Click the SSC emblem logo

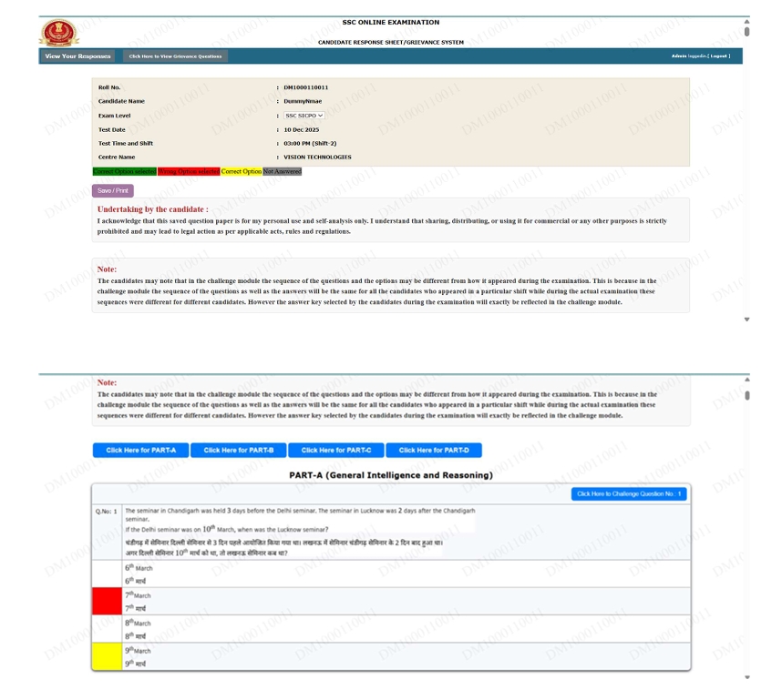click(x=58, y=32)
